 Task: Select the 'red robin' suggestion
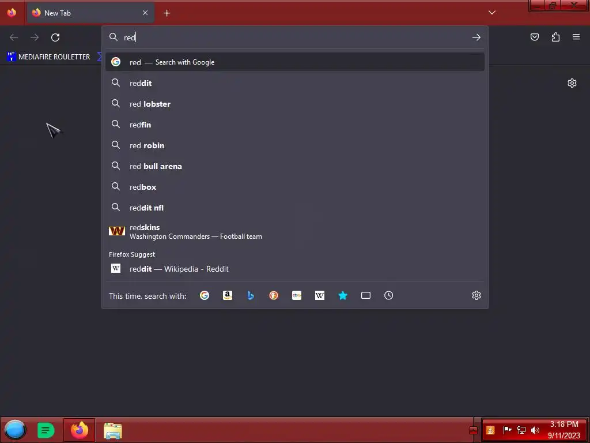pos(295,145)
